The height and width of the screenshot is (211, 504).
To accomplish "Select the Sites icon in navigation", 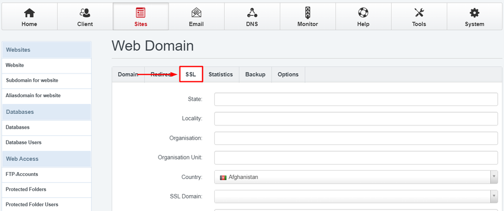I will pos(141,13).
